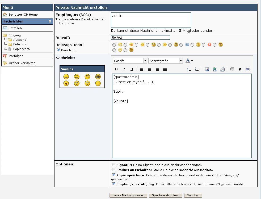Check the Smilies ausschalten option
Image resolution: width=261 pixels, height=199 pixels.
point(114,170)
